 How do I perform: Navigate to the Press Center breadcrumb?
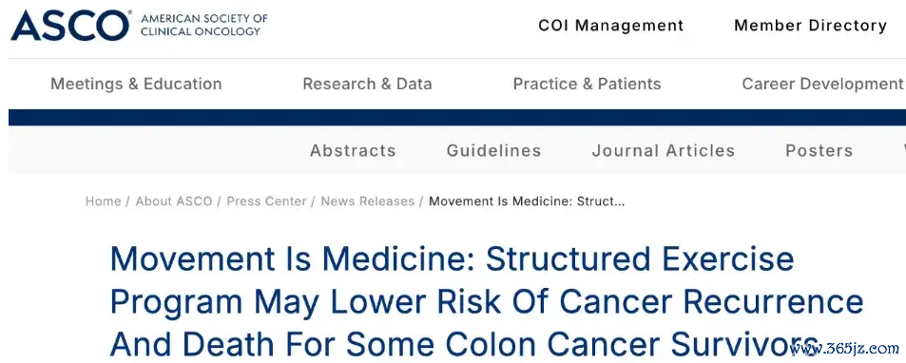266,201
